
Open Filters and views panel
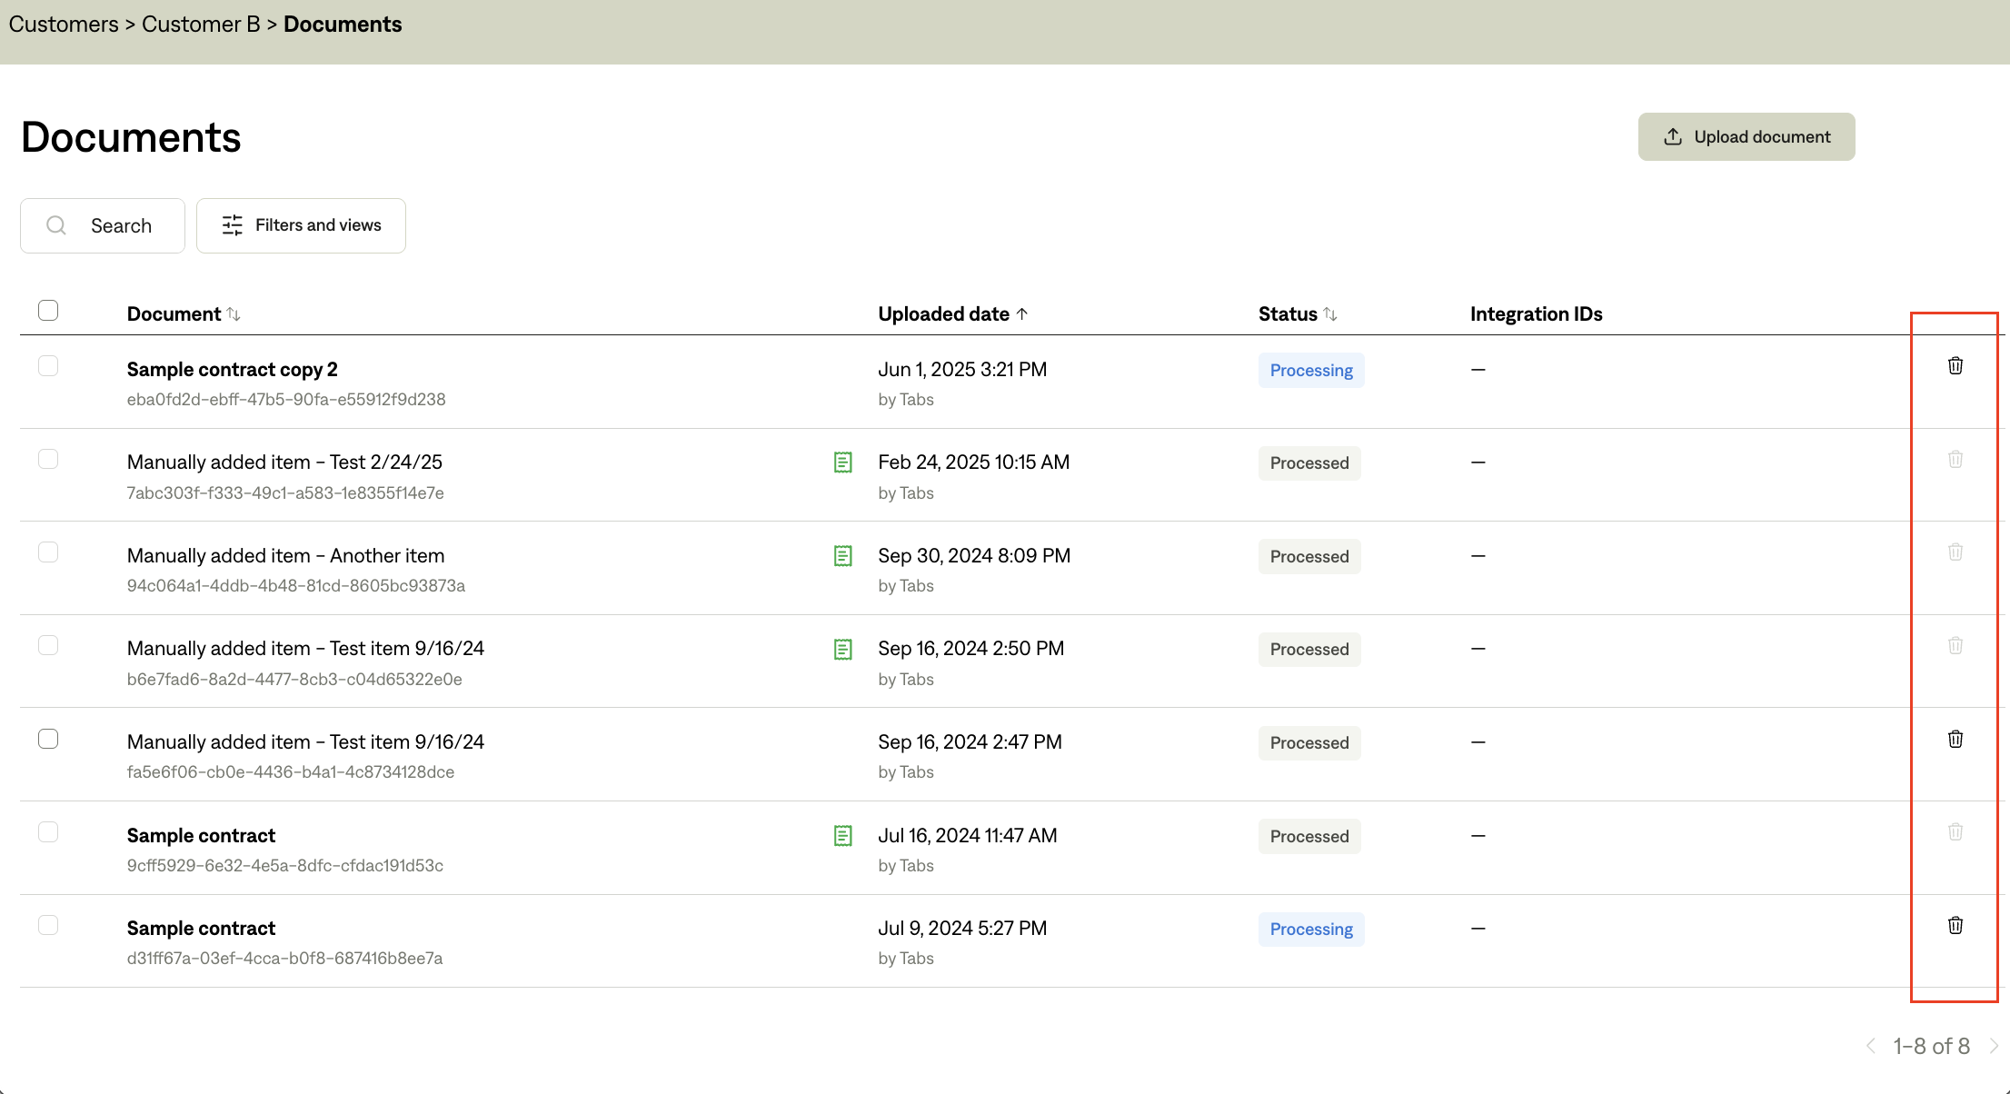[301, 225]
